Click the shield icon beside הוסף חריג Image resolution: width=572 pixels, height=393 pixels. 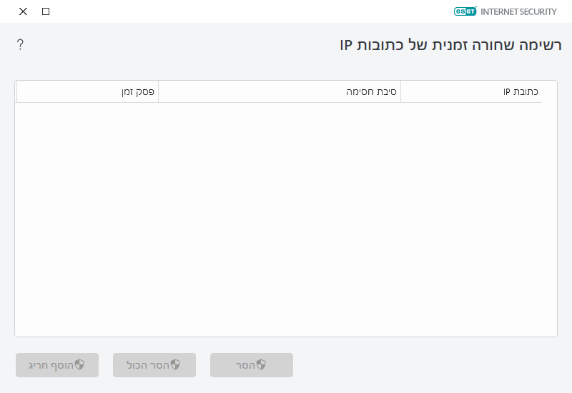tap(79, 365)
